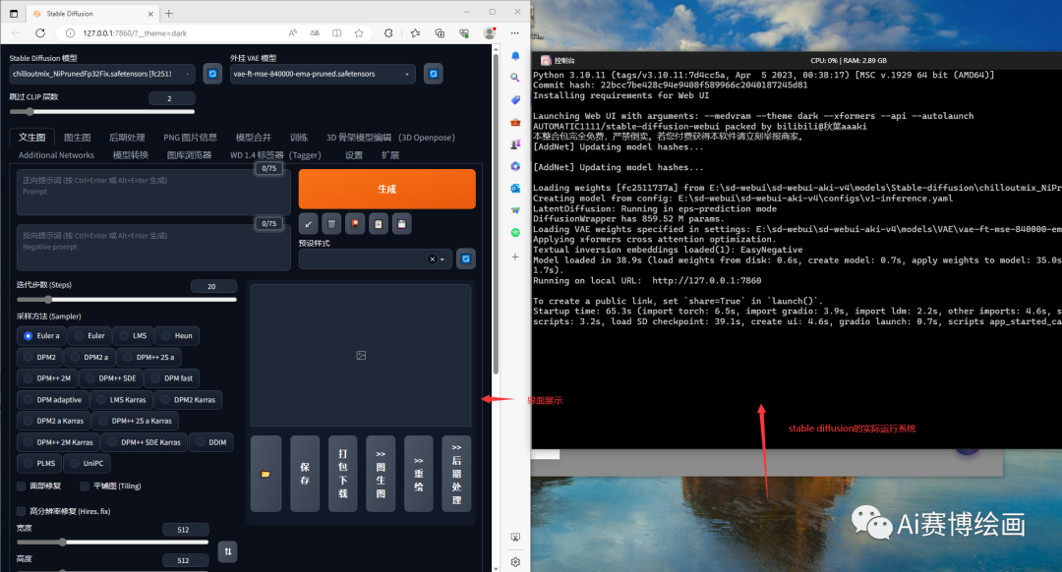Screen dimensions: 1062x572
Task: Open the browser more options menu
Action: pos(514,33)
